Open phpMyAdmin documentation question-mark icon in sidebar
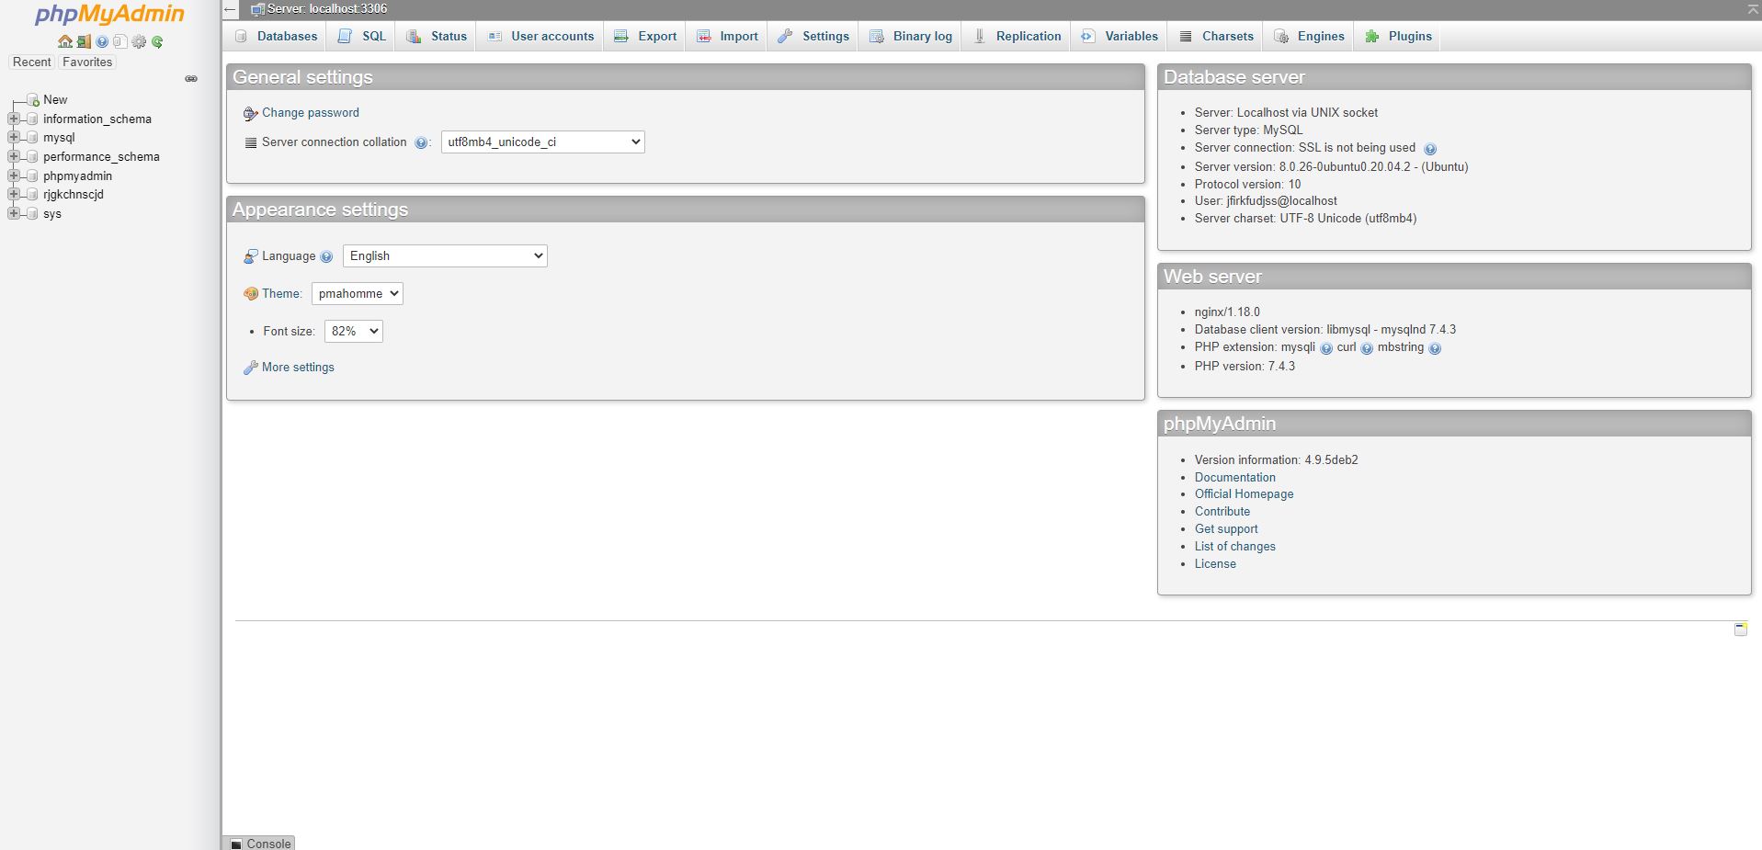This screenshot has width=1762, height=850. 102,41
